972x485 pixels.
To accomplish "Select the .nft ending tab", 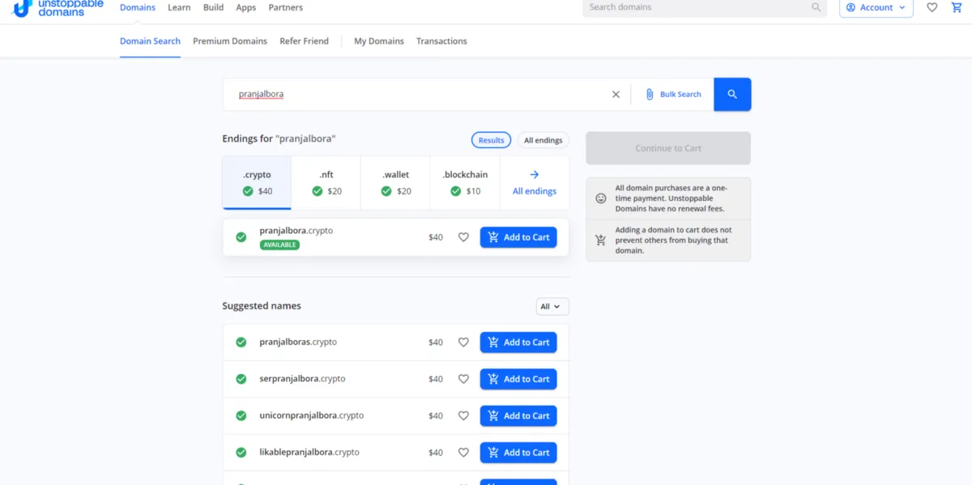I will pos(326,183).
